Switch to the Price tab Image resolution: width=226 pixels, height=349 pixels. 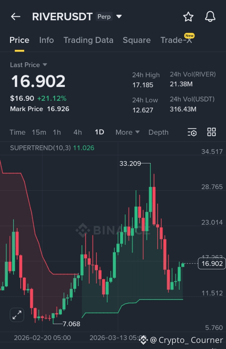(19, 40)
